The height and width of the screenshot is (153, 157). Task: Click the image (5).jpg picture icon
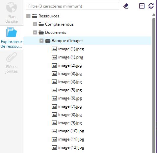(54, 90)
